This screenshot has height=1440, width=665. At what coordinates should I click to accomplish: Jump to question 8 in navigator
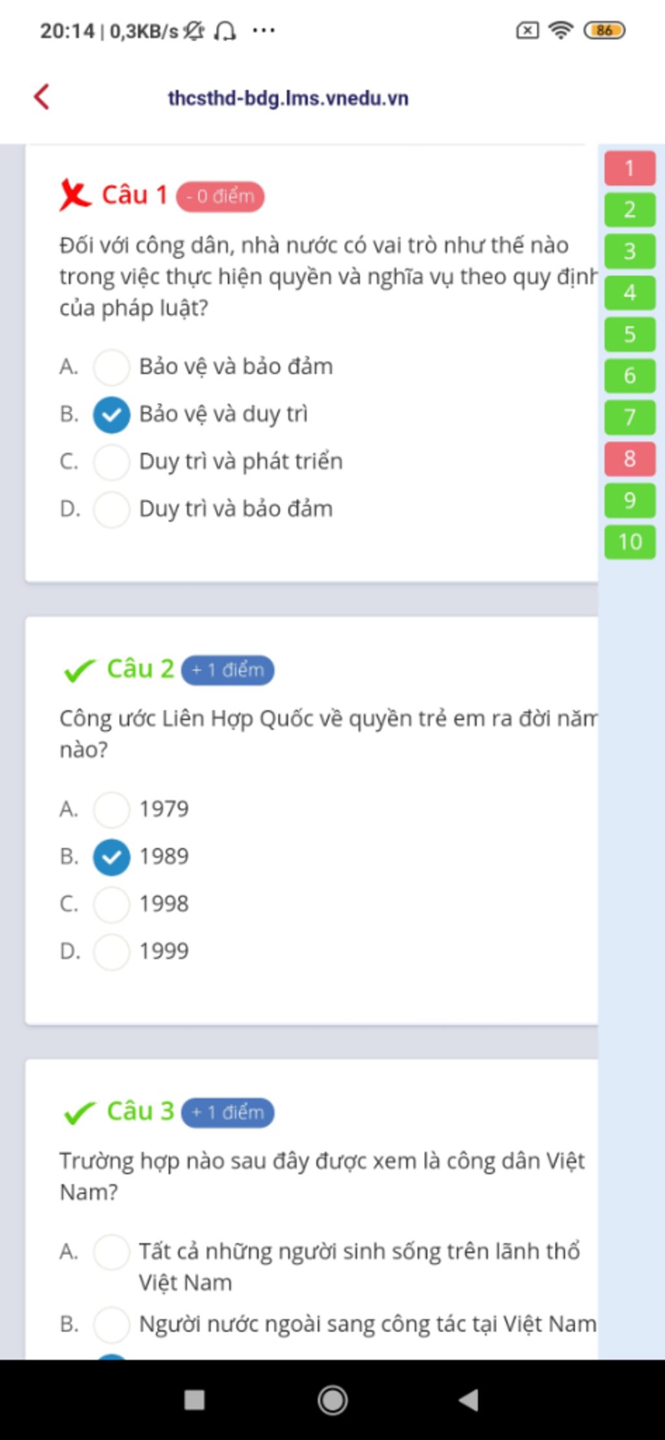click(629, 459)
